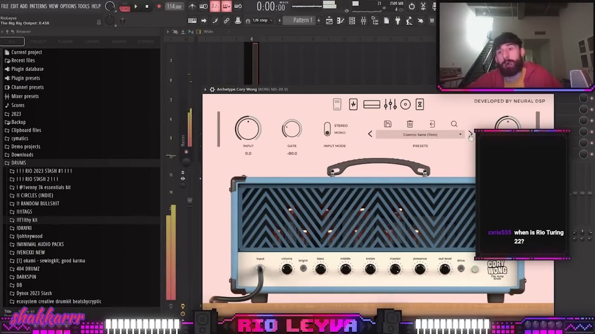Screen dimensions: 595x334
Task: Click the save preset floppy icon
Action: (388, 124)
